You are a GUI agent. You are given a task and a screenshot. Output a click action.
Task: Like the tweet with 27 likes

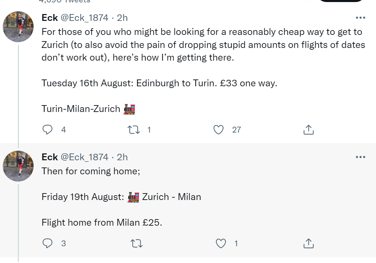pos(218,129)
